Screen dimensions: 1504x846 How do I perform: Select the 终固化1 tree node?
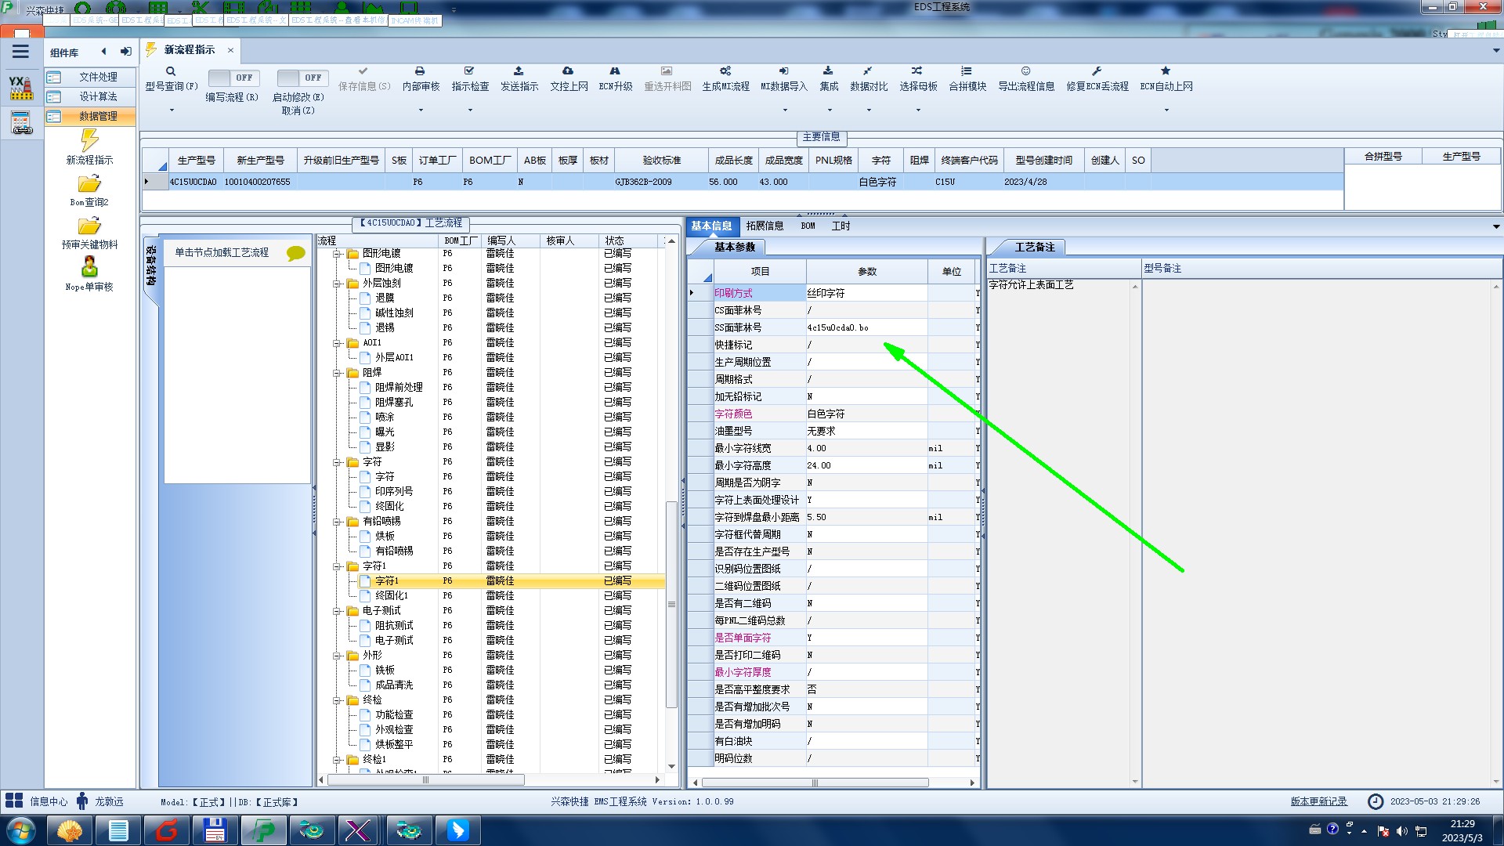(391, 595)
